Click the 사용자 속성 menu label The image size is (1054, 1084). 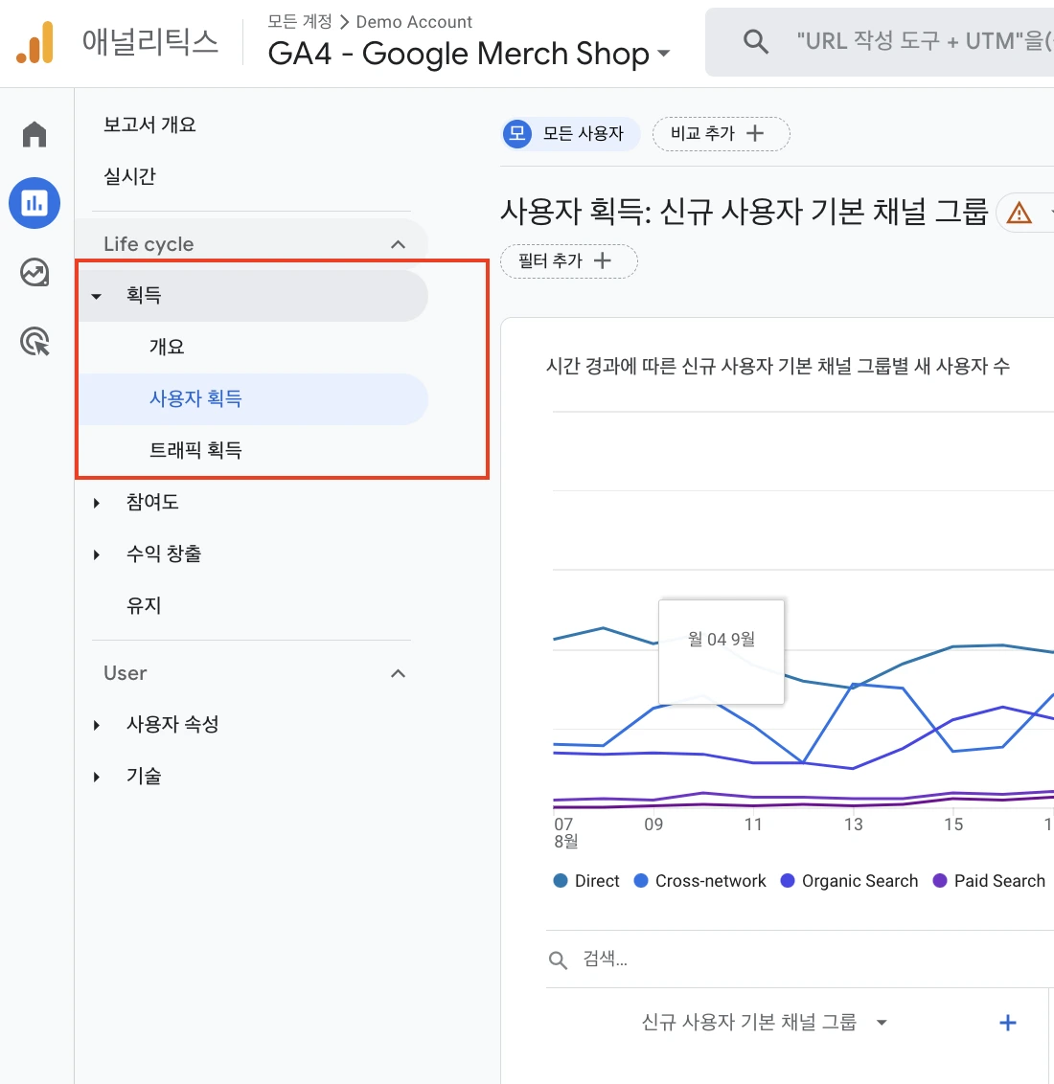pyautogui.click(x=172, y=725)
